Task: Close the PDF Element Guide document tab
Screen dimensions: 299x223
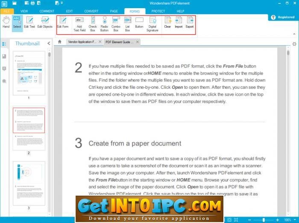Action: (x=137, y=42)
